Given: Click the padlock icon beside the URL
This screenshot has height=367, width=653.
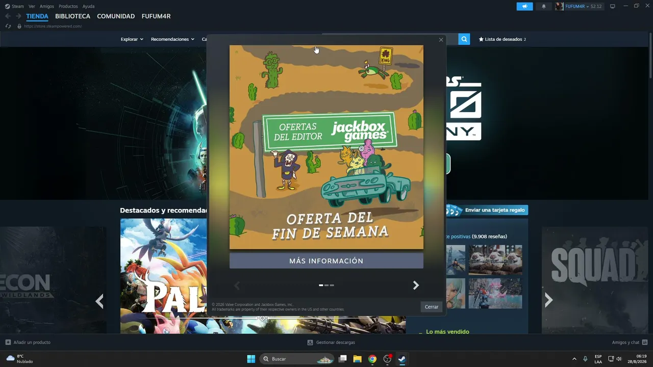Looking at the screenshot, I should (x=19, y=26).
